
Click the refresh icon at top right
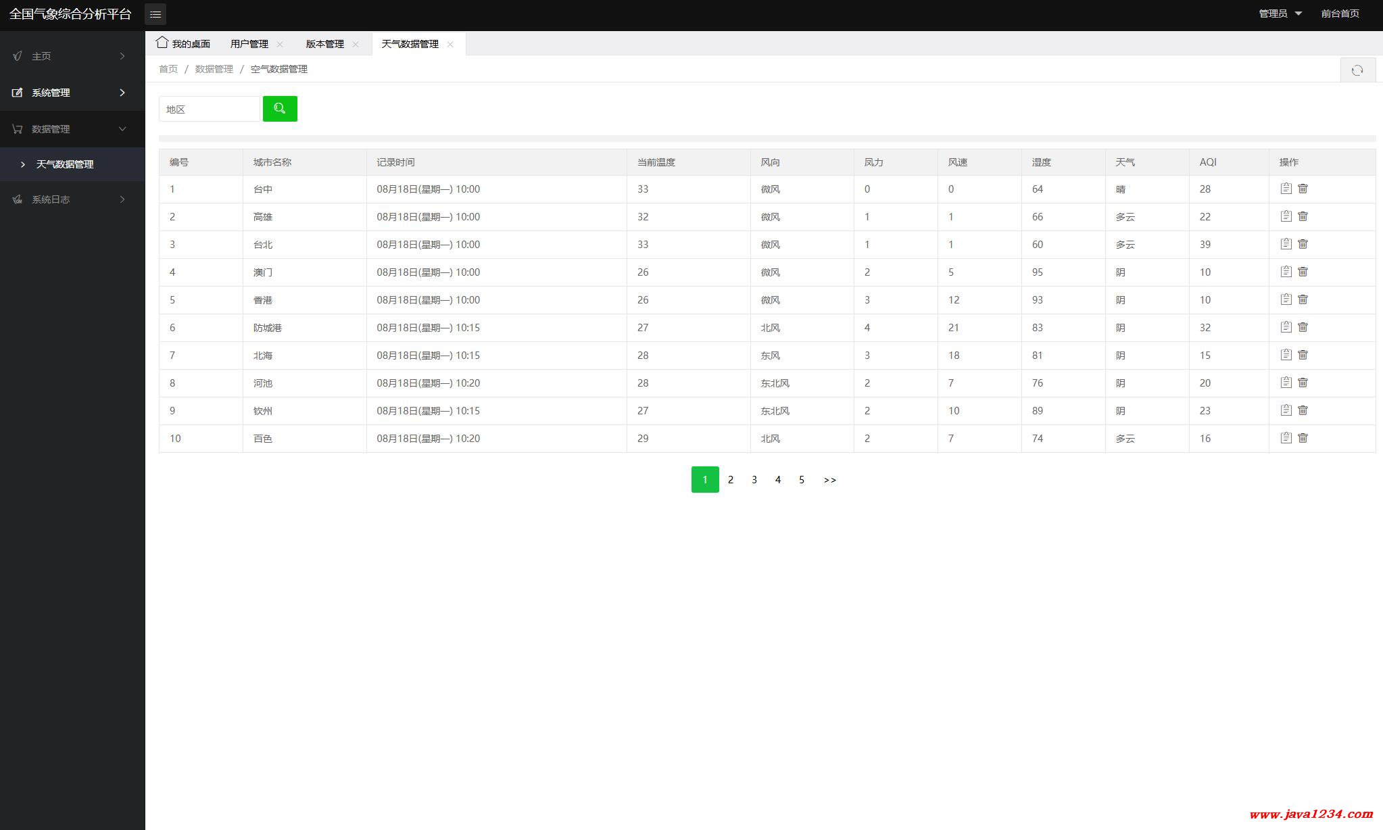pyautogui.click(x=1357, y=70)
